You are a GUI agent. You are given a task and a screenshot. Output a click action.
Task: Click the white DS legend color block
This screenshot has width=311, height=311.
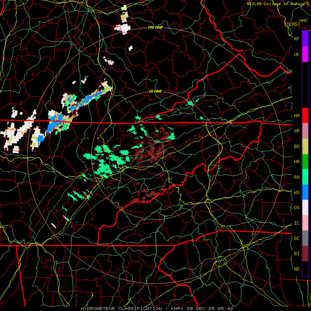305,207
